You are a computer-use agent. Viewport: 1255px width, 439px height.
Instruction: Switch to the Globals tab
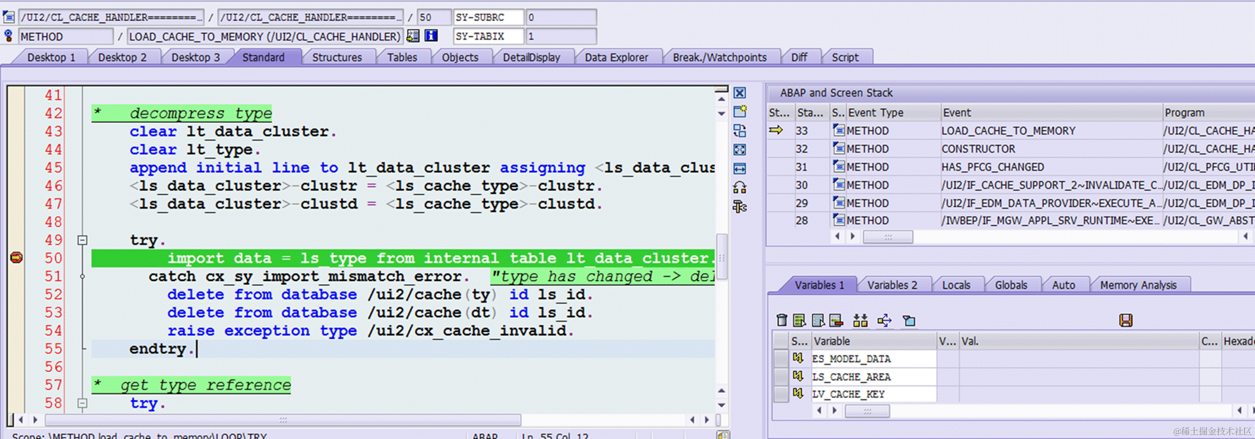coord(1011,285)
